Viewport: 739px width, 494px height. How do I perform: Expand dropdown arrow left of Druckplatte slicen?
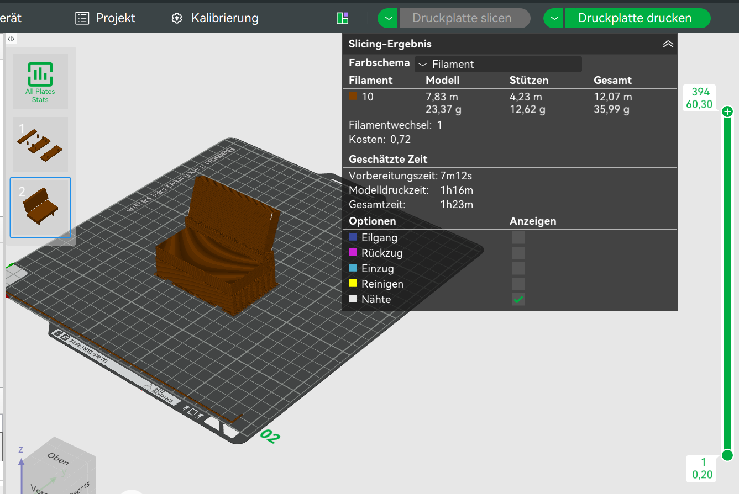tap(389, 18)
